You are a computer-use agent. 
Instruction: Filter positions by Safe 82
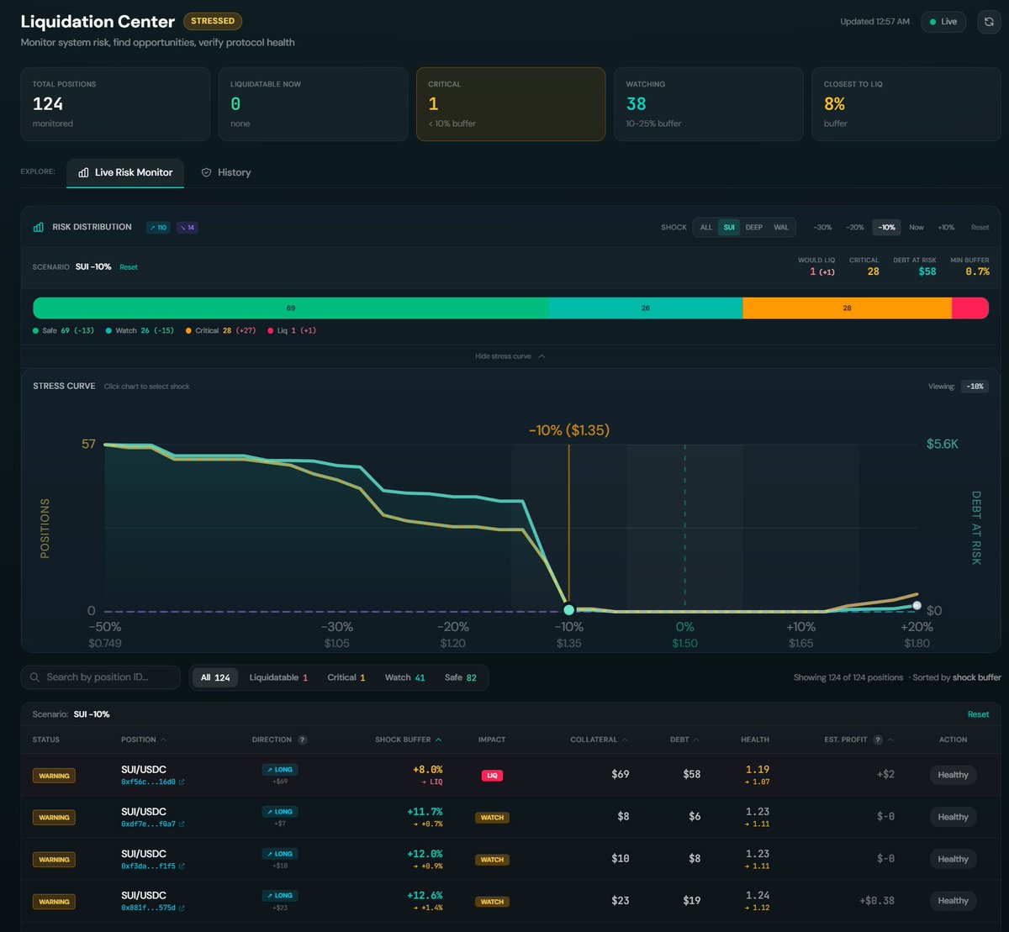point(460,677)
